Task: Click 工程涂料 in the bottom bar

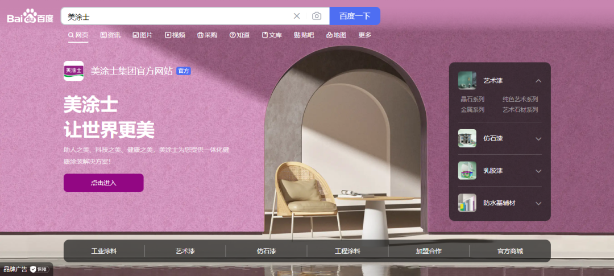Action: click(x=347, y=251)
